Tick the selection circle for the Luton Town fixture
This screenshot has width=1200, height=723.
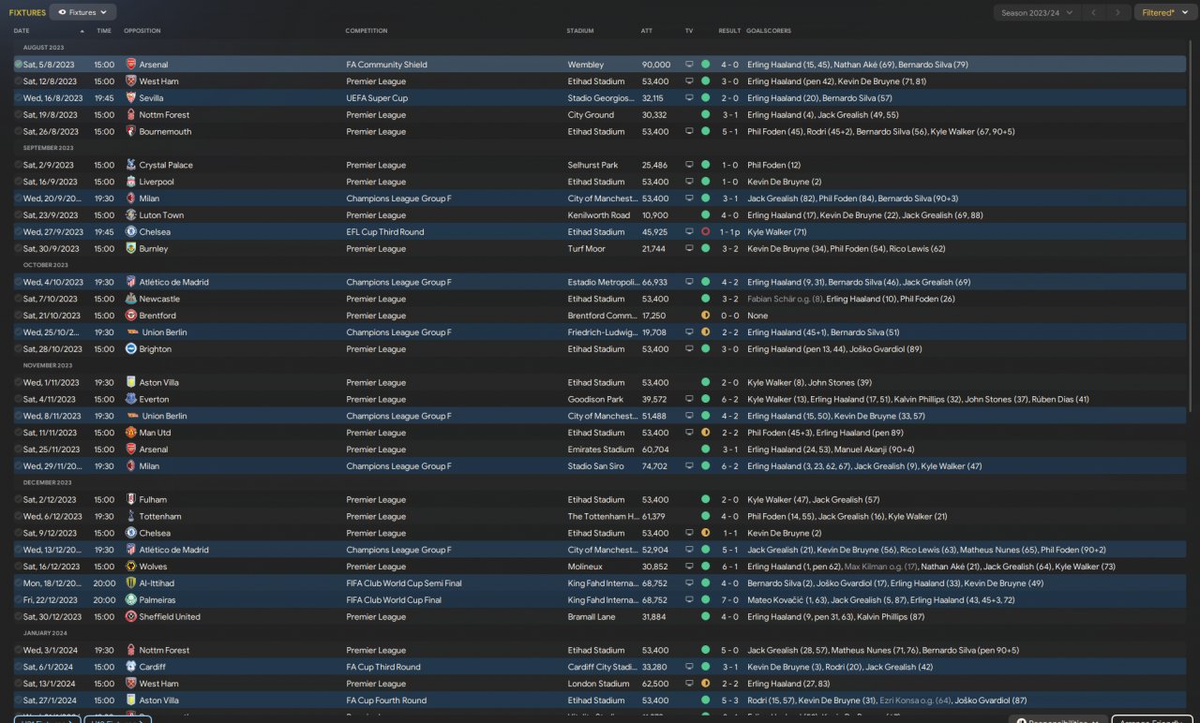(18, 215)
